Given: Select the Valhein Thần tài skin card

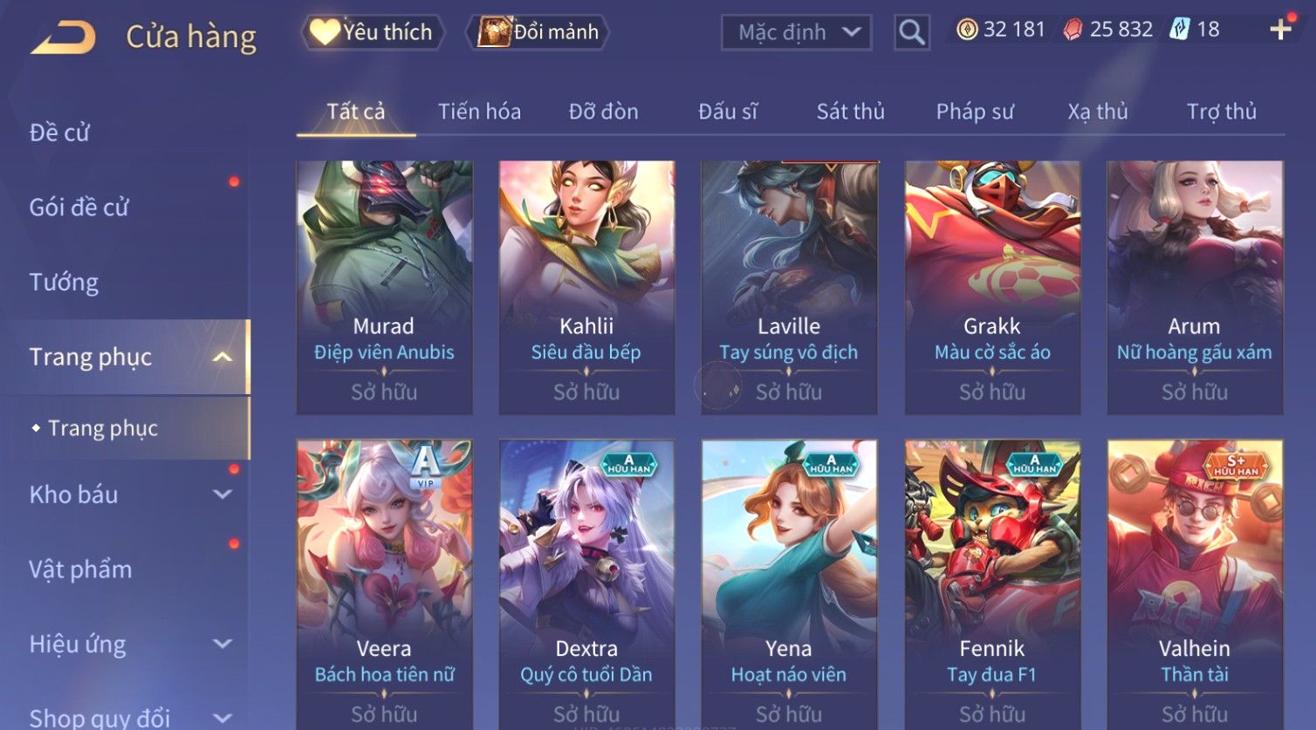Looking at the screenshot, I should pyautogui.click(x=1195, y=584).
